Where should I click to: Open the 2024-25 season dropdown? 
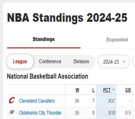[x=114, y=62]
